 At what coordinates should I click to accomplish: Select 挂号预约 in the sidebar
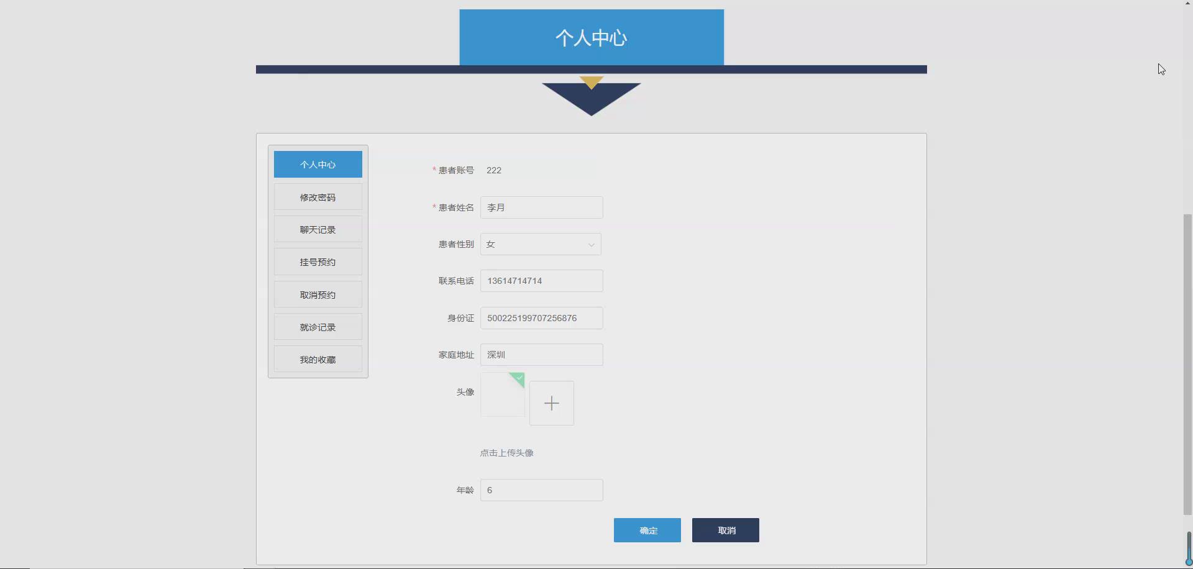coord(318,262)
